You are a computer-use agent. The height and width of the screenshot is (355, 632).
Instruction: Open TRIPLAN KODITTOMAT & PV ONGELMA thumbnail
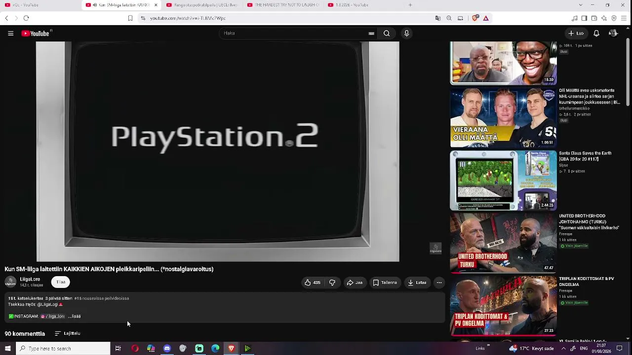point(503,305)
